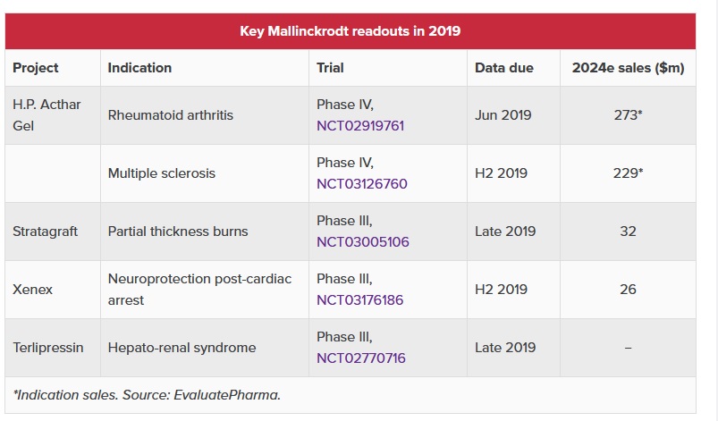
Task: Open the NCT02770716 trial link
Action: click(x=360, y=358)
